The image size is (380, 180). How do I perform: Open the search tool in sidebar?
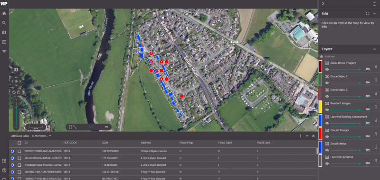pos(4,23)
